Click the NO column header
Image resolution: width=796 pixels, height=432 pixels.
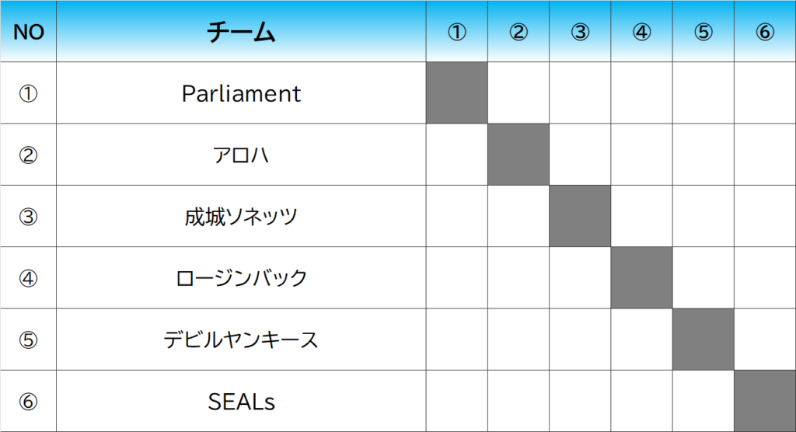(x=29, y=32)
